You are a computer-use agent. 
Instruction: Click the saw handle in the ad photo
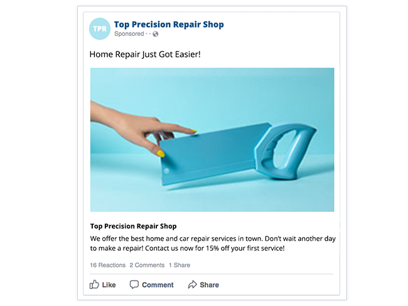click(285, 151)
